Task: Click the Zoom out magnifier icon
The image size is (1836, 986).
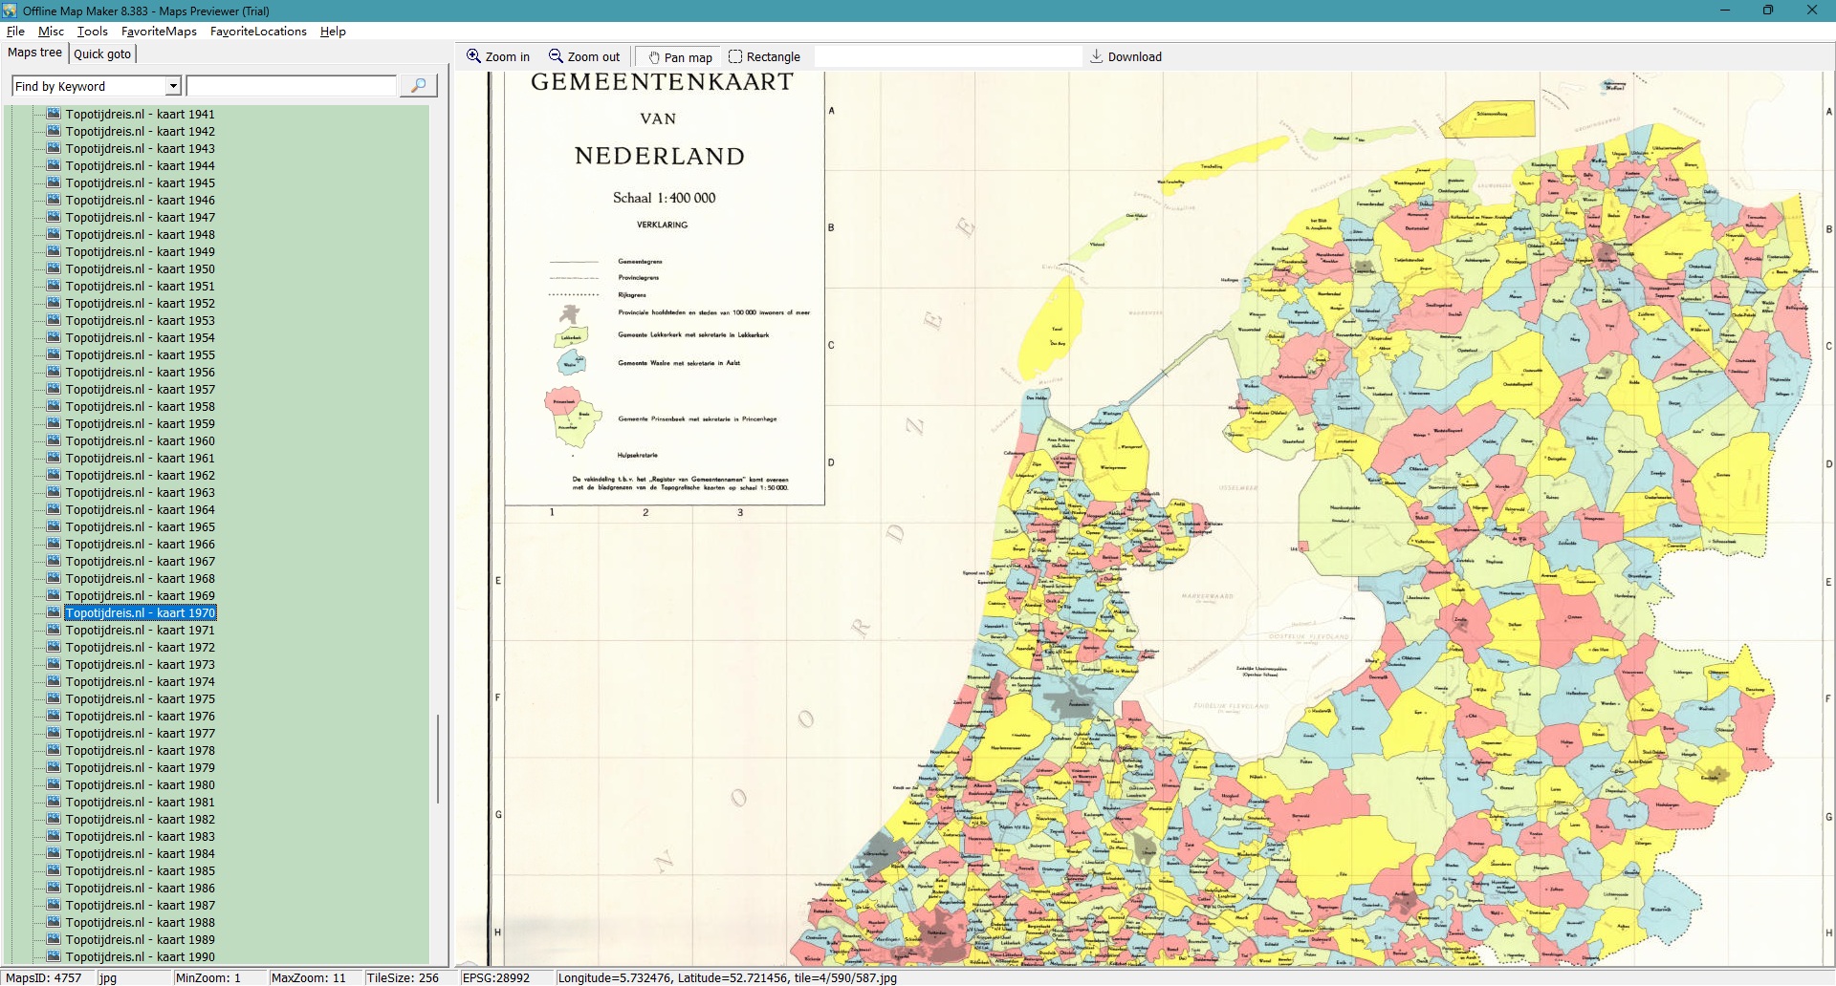Action: pos(556,56)
